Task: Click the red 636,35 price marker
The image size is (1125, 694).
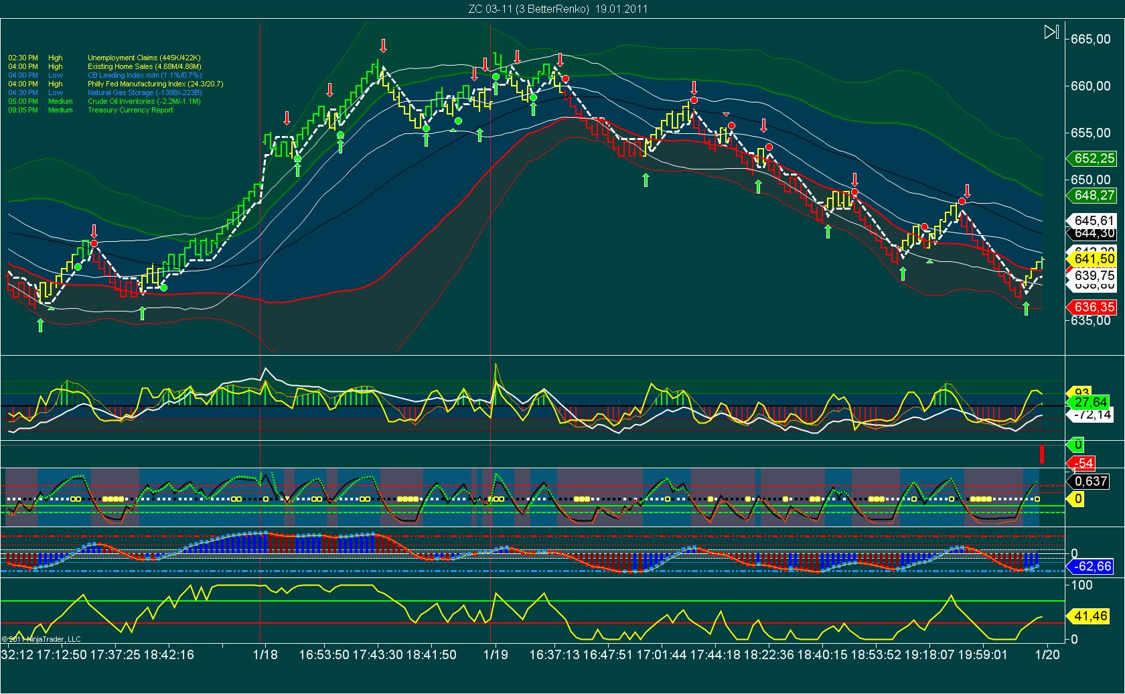Action: 1092,307
